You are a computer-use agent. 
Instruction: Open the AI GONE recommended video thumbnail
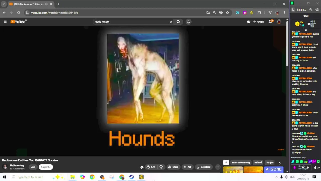tap(273, 170)
